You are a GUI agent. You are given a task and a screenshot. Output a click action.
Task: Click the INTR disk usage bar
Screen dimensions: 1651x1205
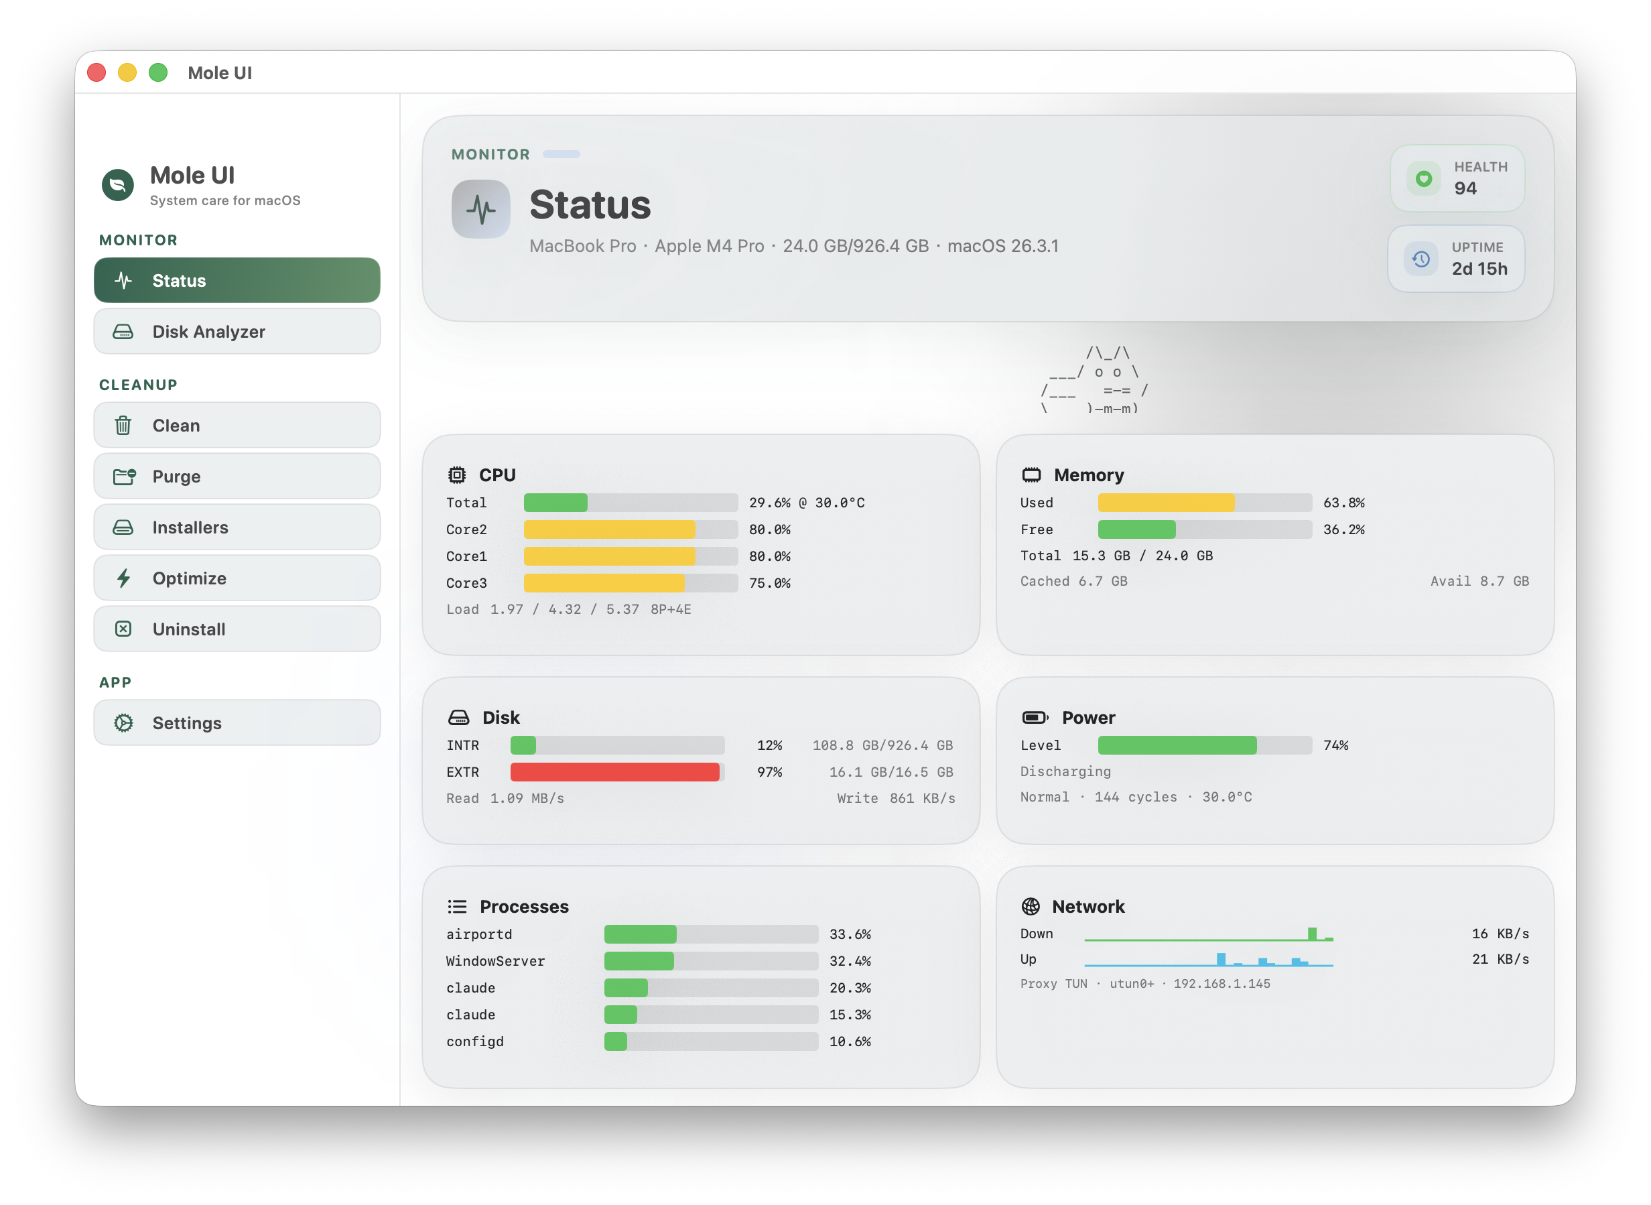[x=618, y=745]
